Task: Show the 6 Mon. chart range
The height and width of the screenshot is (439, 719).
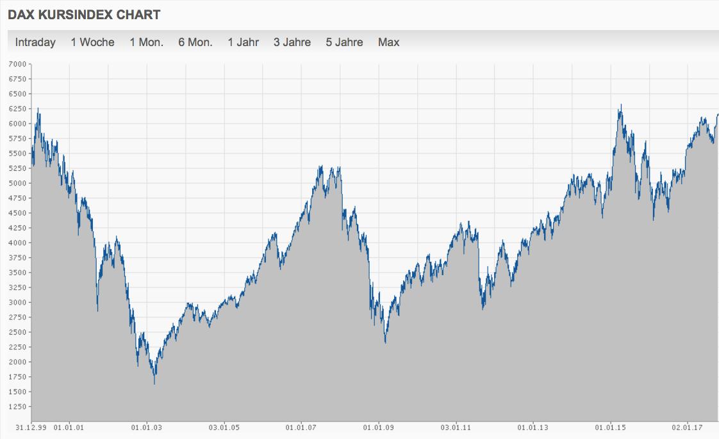Action: click(x=195, y=42)
